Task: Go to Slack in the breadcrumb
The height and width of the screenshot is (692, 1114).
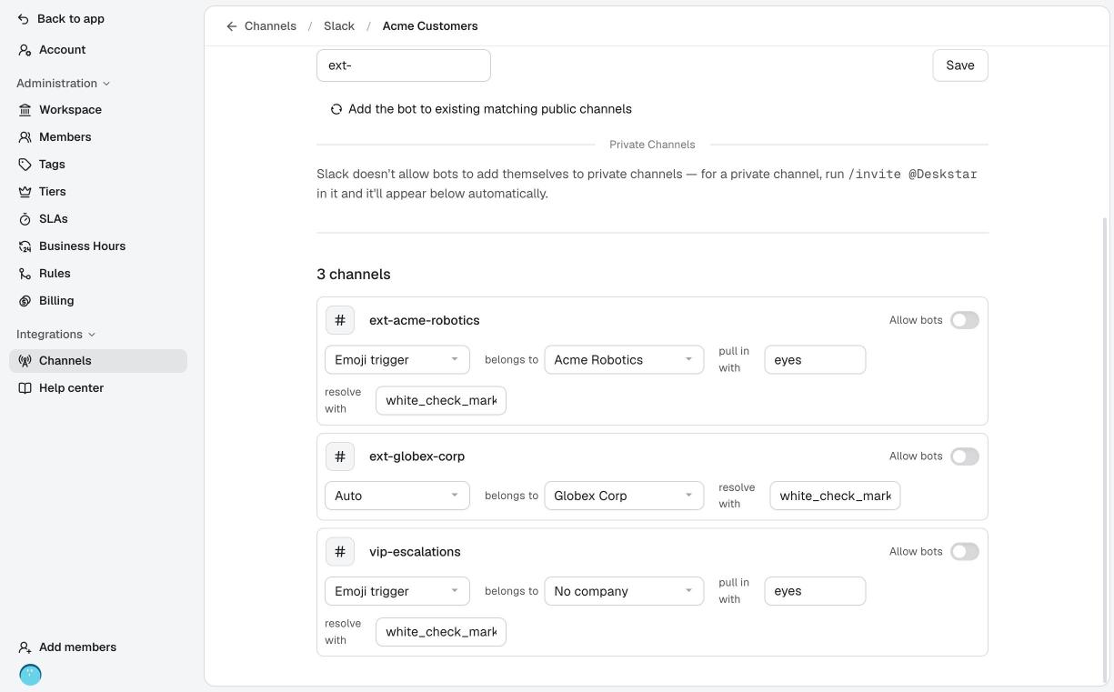Action: pyautogui.click(x=339, y=26)
